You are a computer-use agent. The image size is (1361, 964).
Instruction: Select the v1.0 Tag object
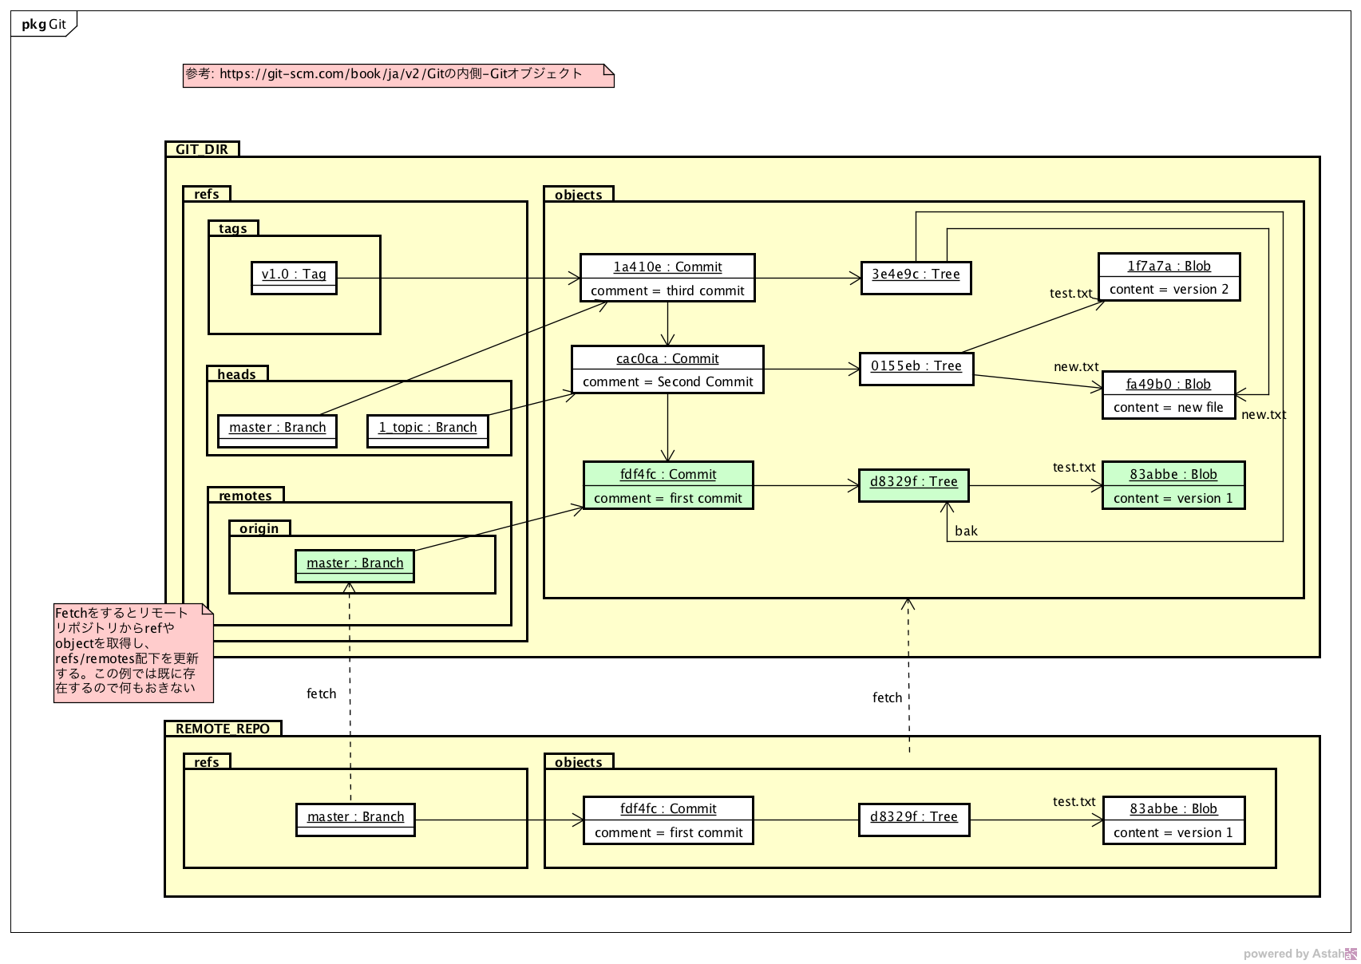click(294, 278)
